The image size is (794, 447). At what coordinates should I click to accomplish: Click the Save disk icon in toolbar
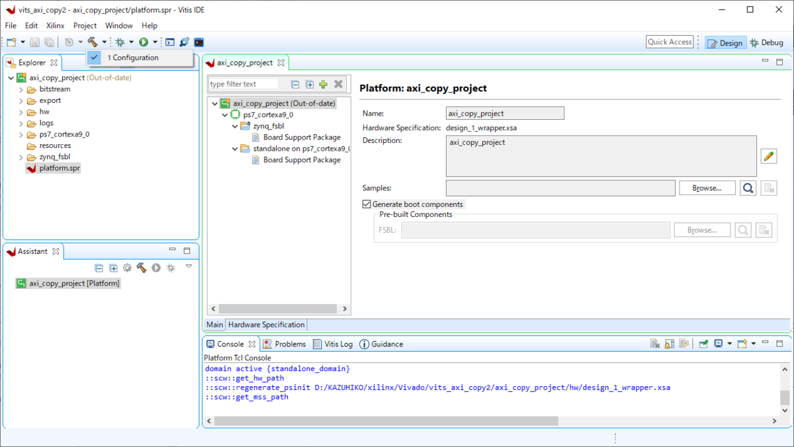tap(34, 42)
